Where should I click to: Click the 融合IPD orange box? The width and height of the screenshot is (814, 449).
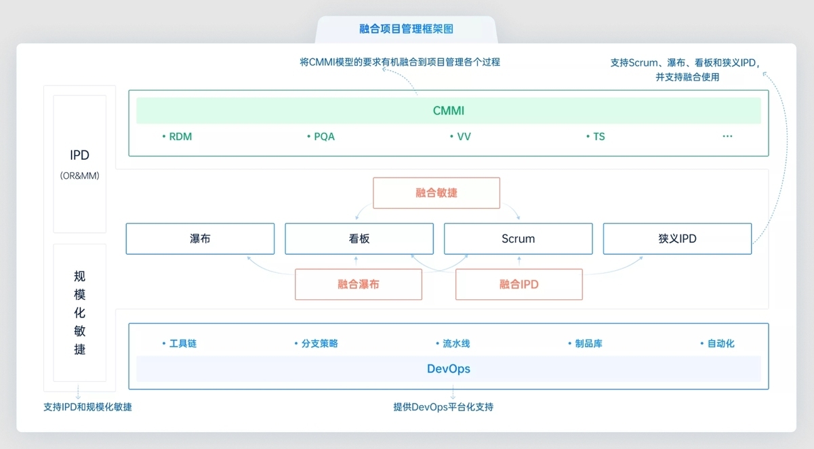coord(519,284)
